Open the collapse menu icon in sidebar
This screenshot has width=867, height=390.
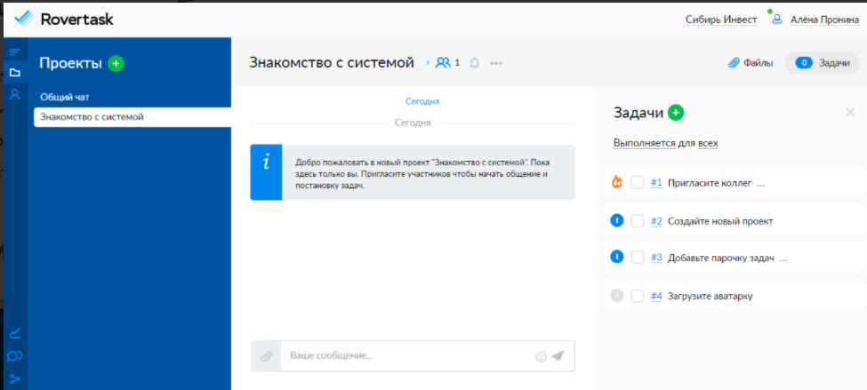point(15,52)
